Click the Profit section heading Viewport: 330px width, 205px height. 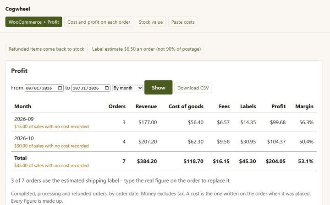(x=19, y=71)
